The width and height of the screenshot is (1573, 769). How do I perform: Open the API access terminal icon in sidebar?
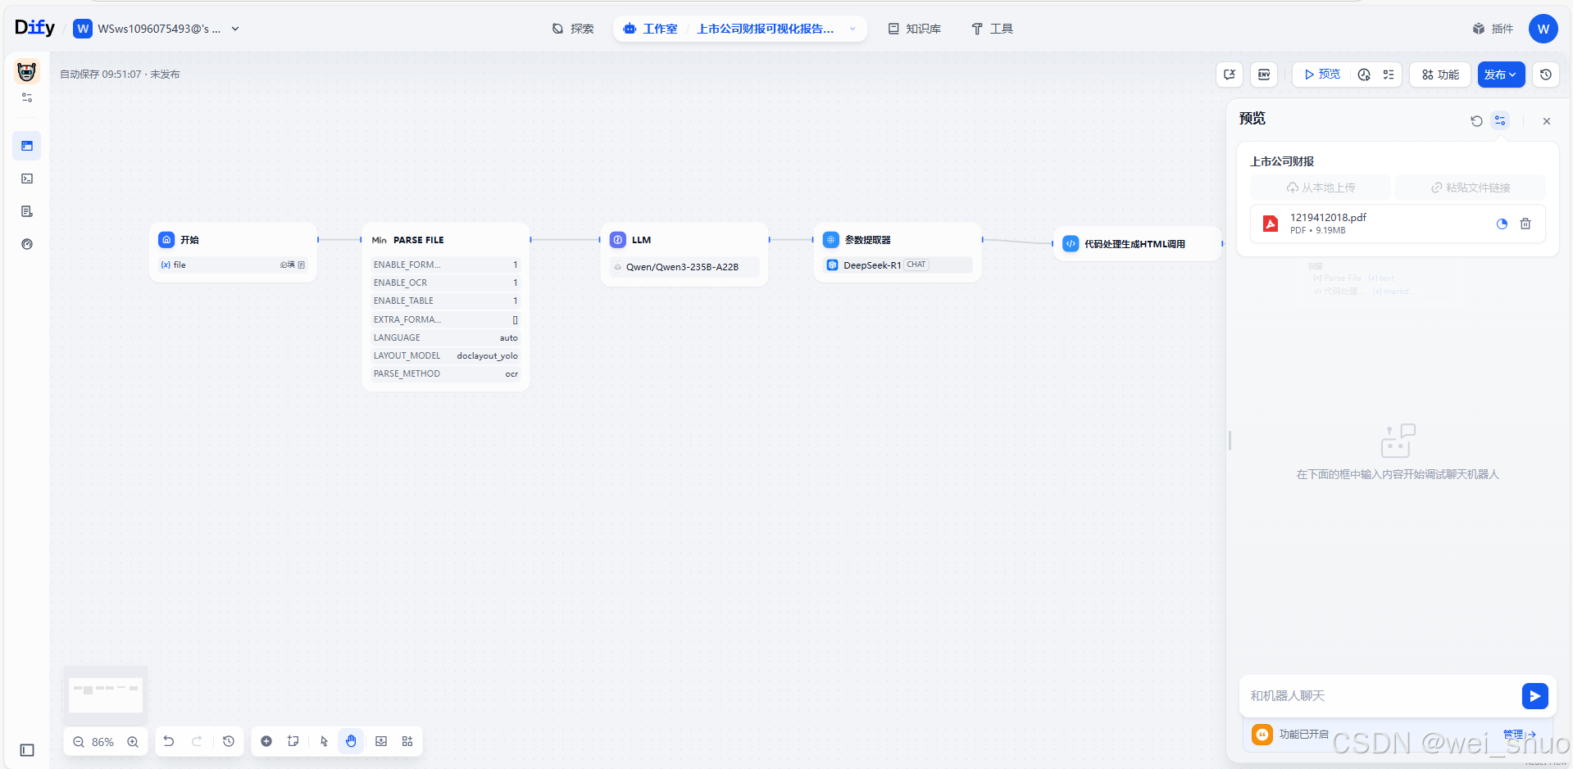coord(27,179)
